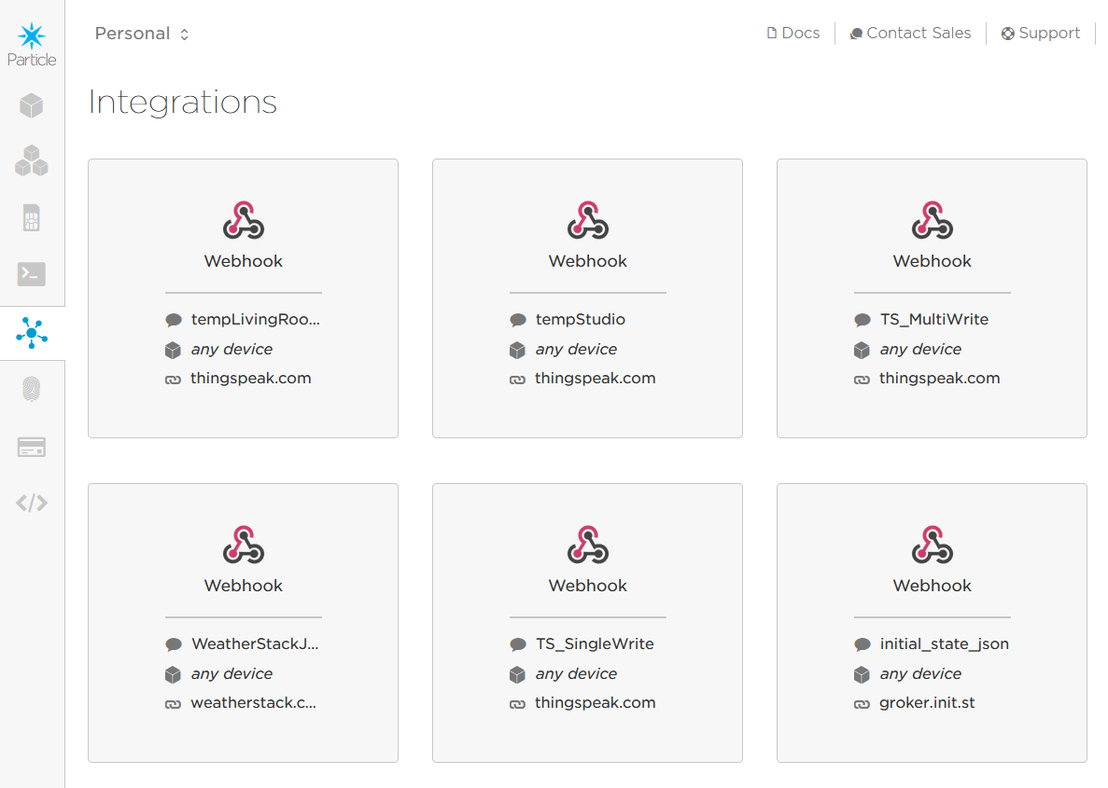Click 'any device' on WeatherStackJ... card

231,673
